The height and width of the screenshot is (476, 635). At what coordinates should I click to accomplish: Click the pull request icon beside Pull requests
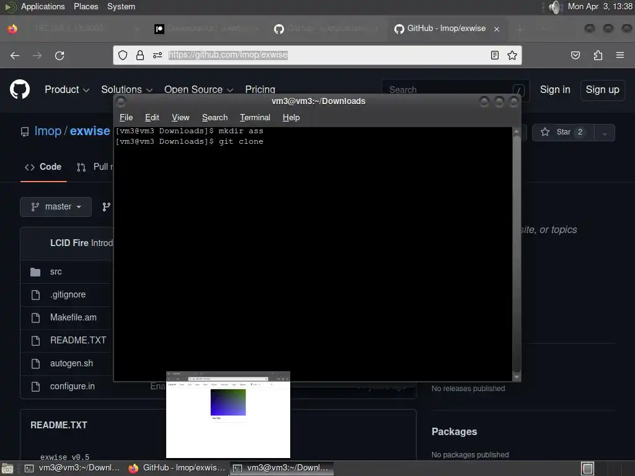tap(81, 167)
